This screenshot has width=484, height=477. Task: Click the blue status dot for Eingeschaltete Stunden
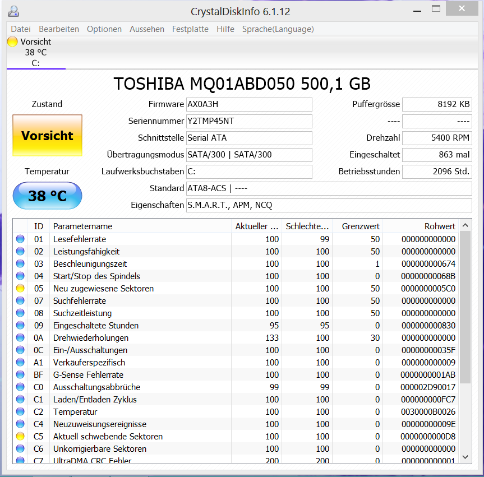tap(20, 325)
